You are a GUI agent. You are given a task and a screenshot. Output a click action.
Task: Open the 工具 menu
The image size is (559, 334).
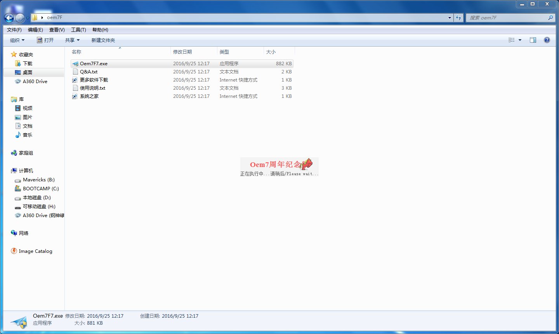(78, 30)
